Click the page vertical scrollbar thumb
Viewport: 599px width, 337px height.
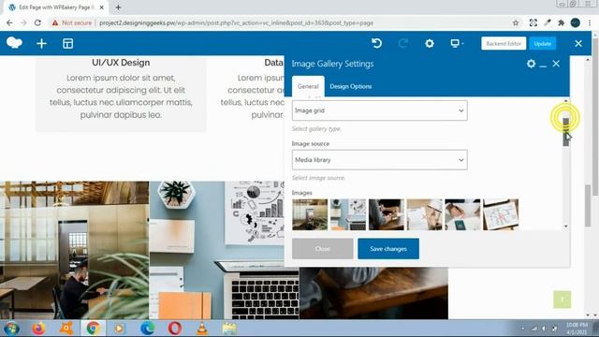pos(588,205)
